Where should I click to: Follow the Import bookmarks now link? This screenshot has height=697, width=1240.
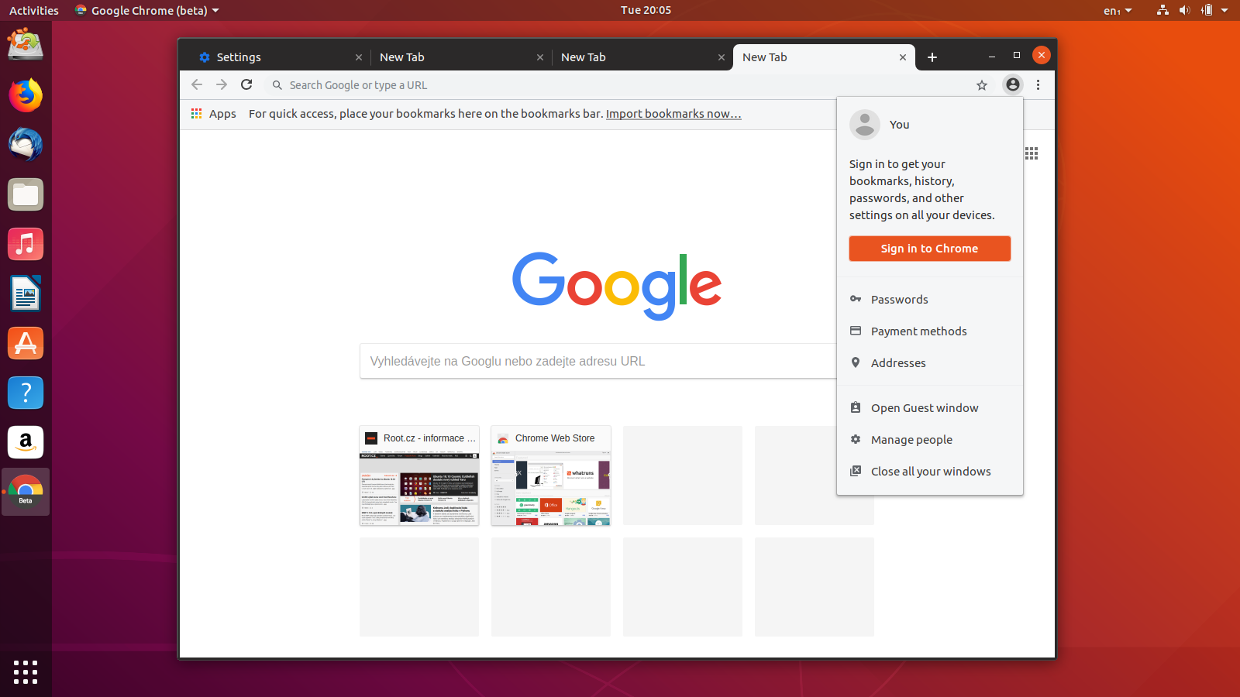(673, 114)
